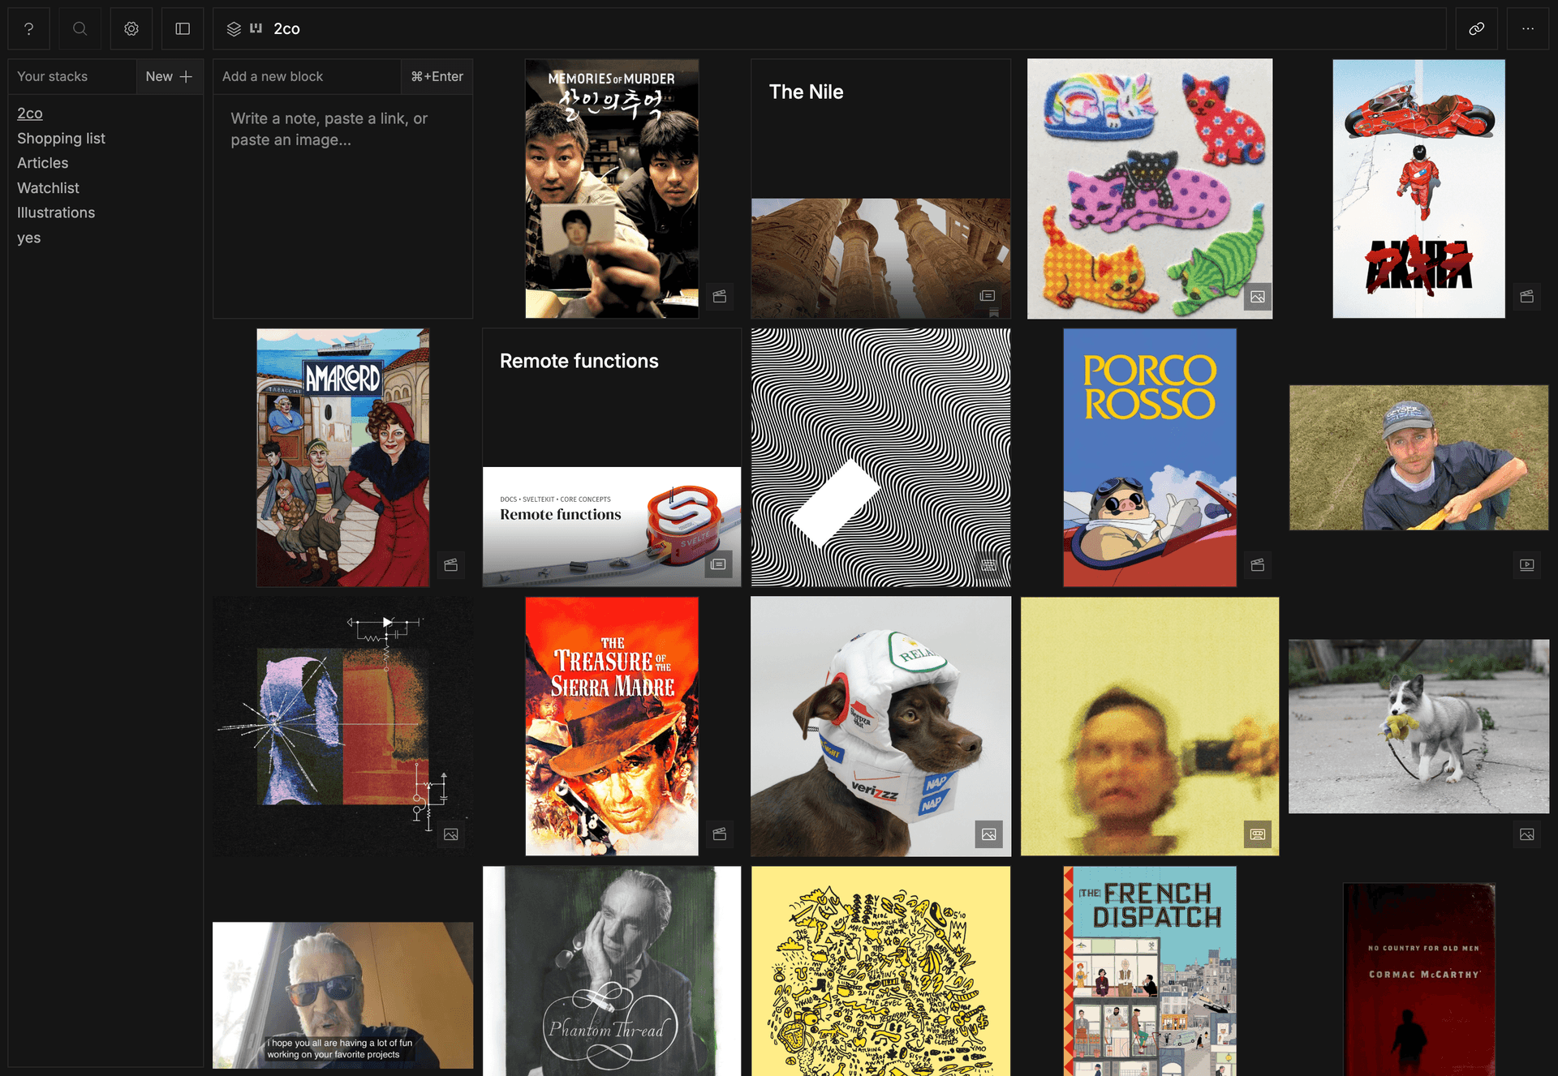This screenshot has height=1076, width=1558.
Task: Select the Illustrations stack in sidebar
Action: 56,212
